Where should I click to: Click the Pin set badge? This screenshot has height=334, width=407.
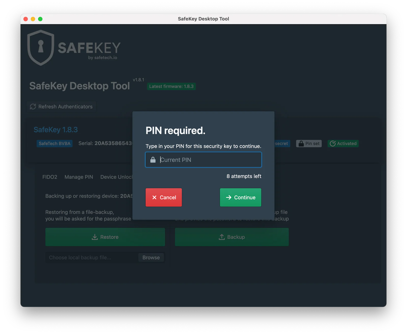309,144
